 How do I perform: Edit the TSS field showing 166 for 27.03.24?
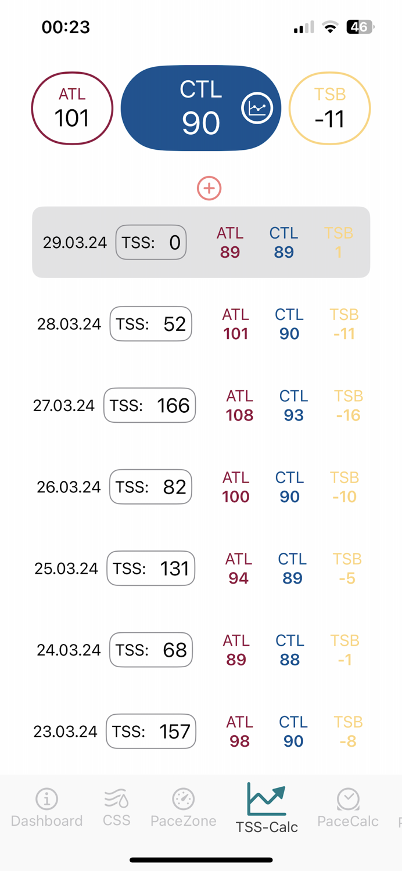coord(149,405)
